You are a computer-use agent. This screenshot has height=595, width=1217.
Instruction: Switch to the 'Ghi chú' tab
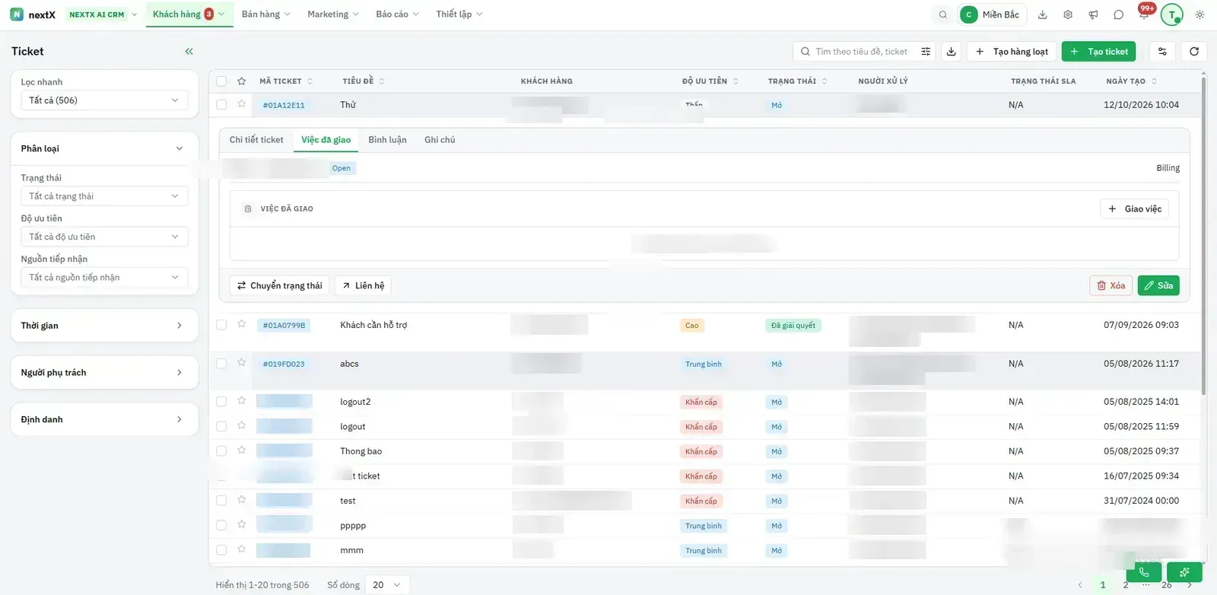(x=440, y=140)
